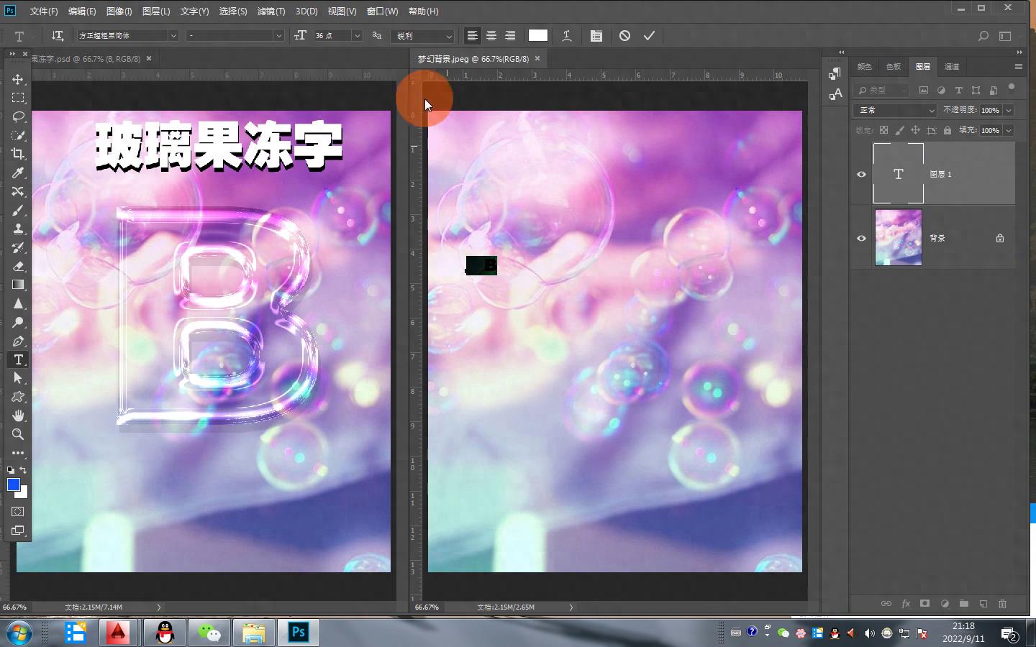Commit text edit with checkmark icon
1036x647 pixels.
(x=649, y=36)
